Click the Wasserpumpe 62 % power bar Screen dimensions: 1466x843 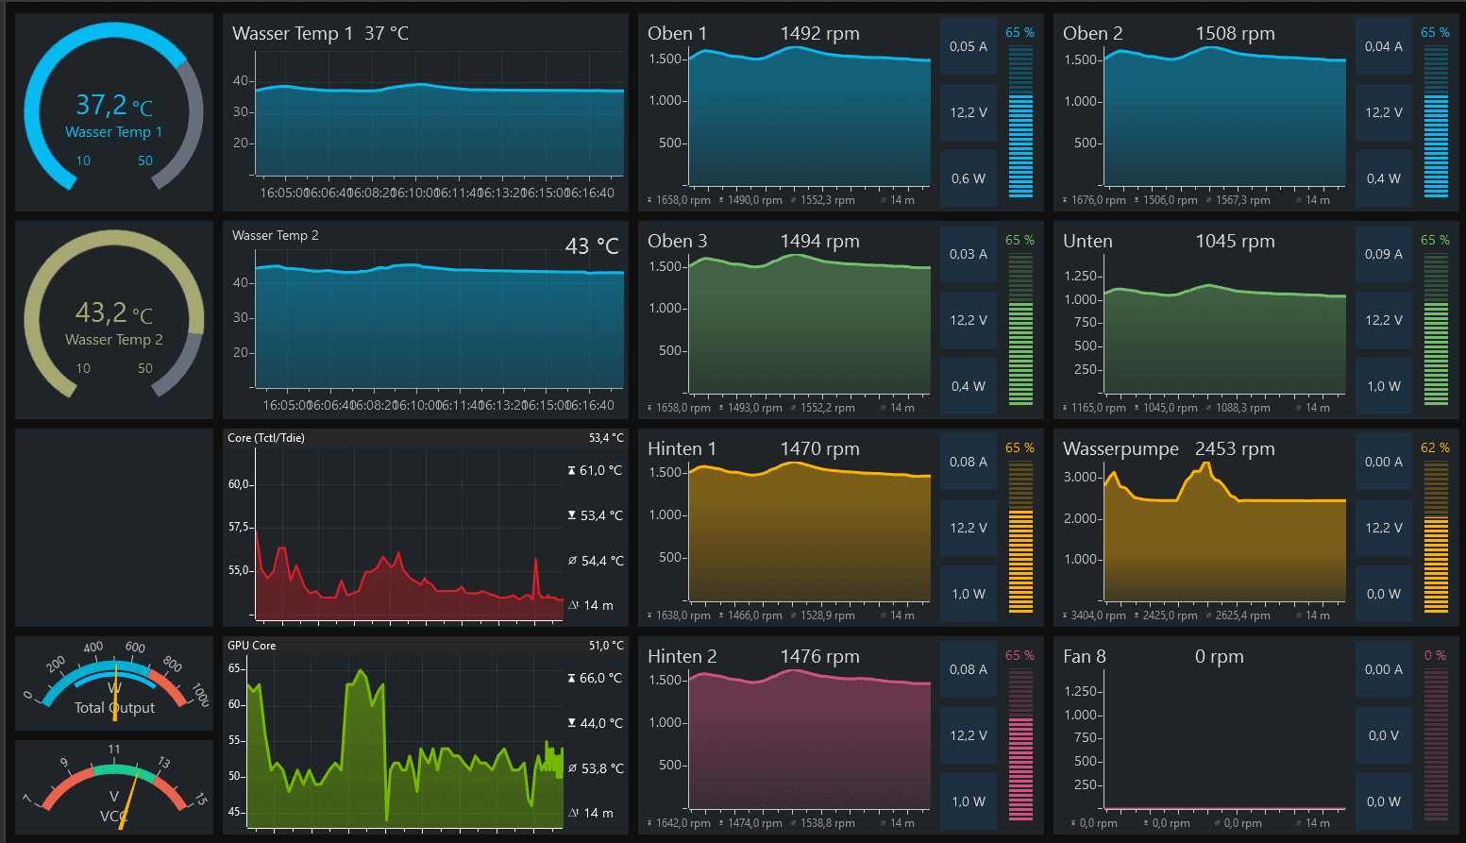[x=1436, y=536]
